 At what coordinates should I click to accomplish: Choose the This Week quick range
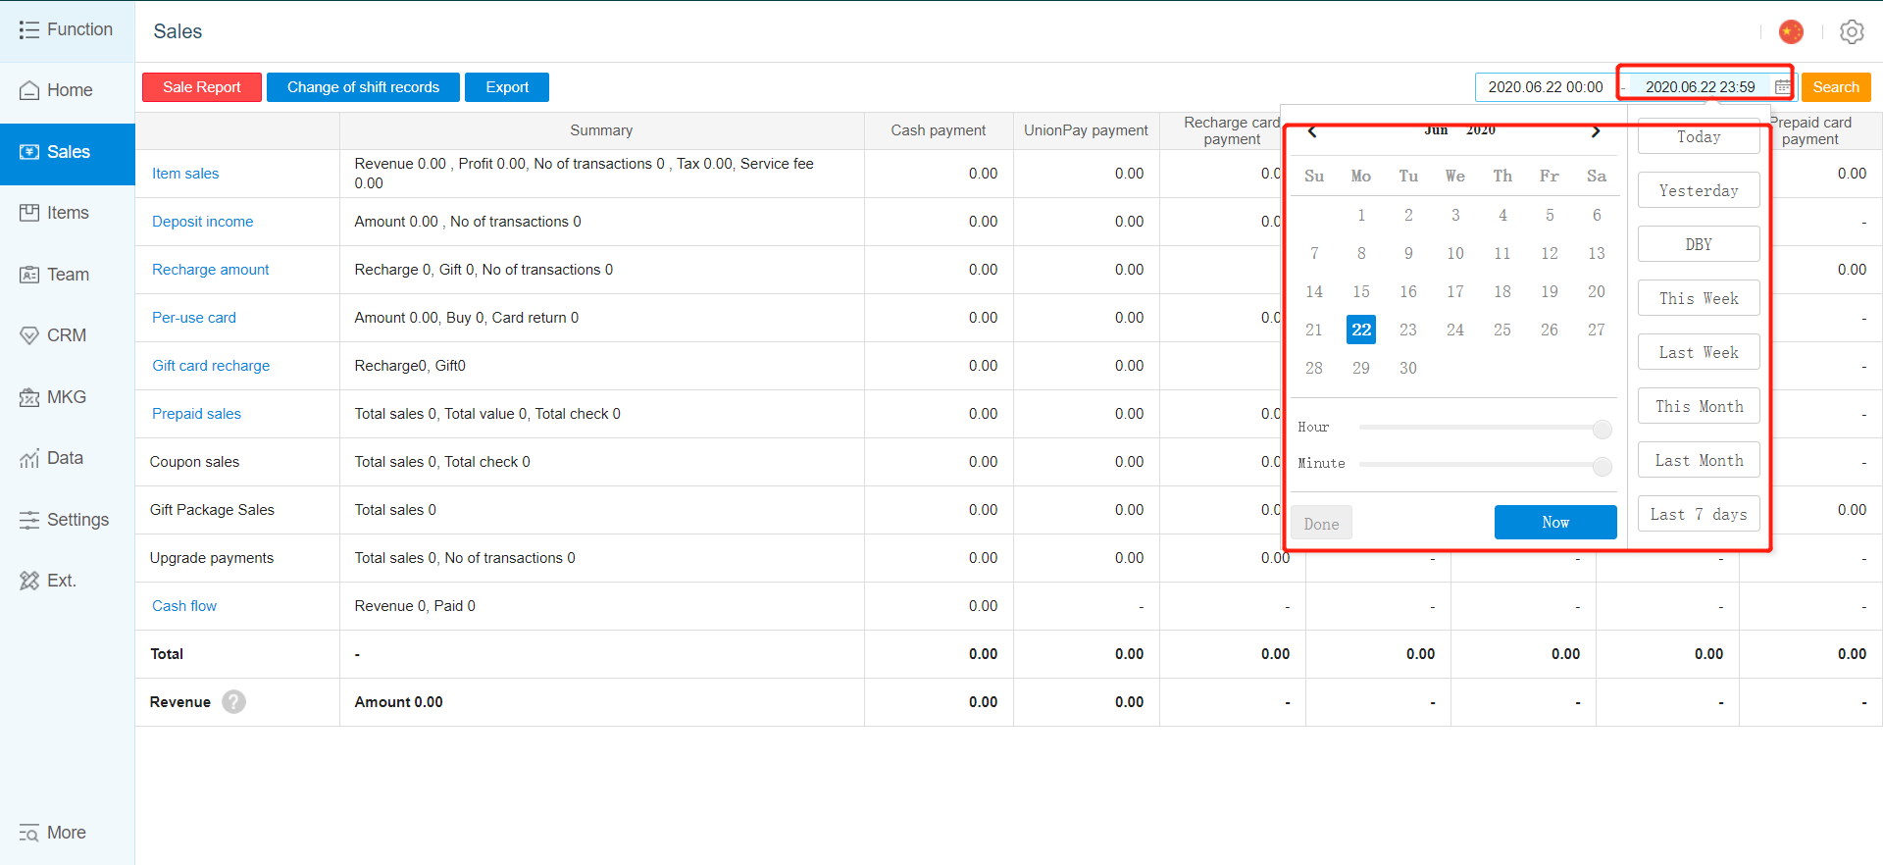[1699, 298]
